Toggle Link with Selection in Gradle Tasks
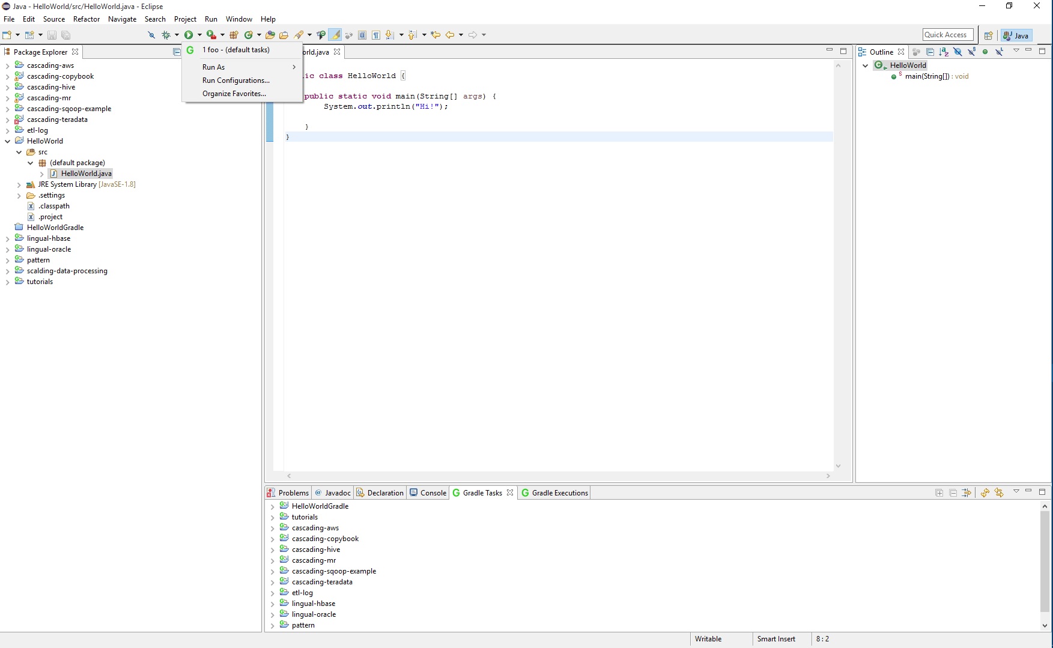 (x=967, y=492)
